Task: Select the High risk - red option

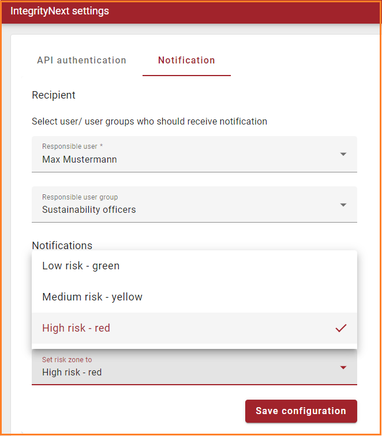Action: 76,328
